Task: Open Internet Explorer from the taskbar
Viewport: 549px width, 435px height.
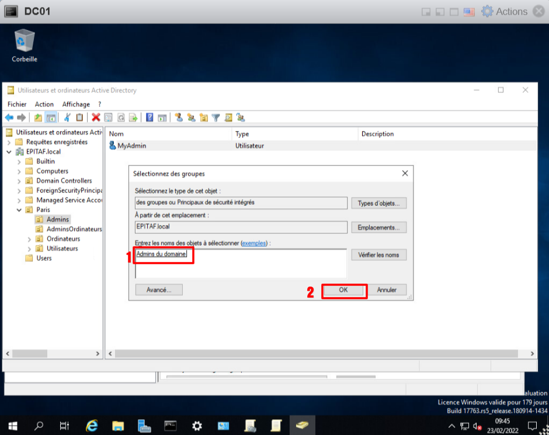Action: (x=92, y=426)
